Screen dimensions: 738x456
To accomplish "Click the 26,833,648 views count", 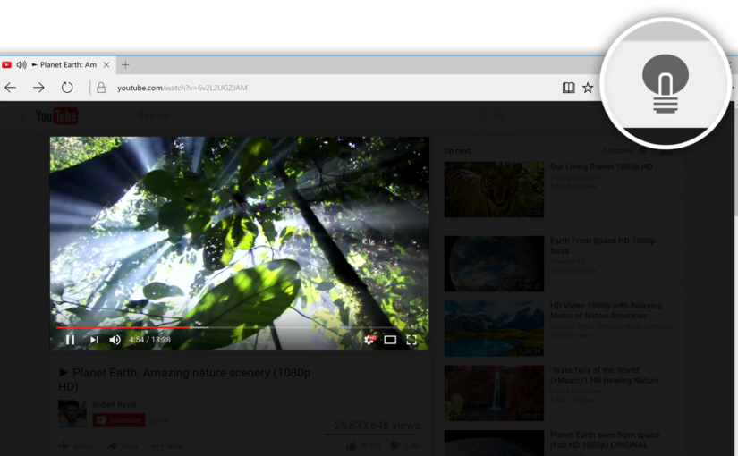I will 377,426.
